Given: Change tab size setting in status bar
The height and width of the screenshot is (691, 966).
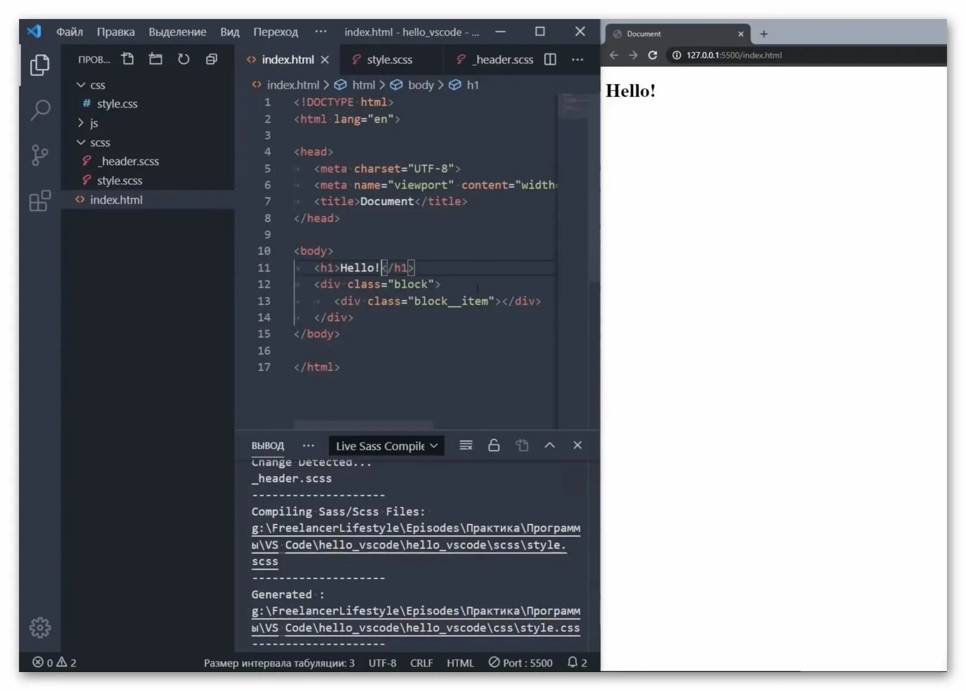Looking at the screenshot, I should 279,662.
